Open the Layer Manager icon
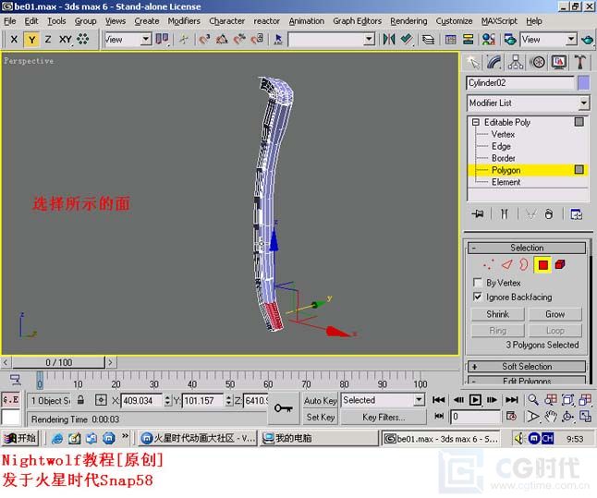The width and height of the screenshot is (597, 498). (428, 39)
